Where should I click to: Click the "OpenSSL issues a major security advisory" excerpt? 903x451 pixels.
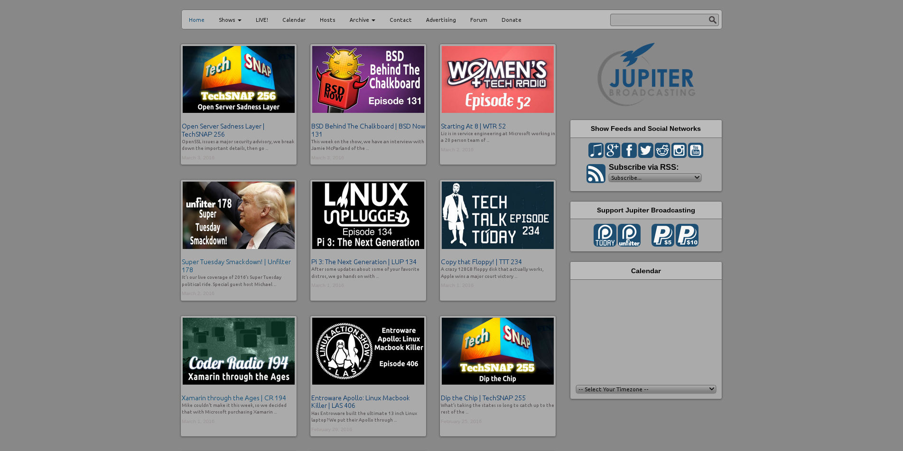[x=238, y=145]
